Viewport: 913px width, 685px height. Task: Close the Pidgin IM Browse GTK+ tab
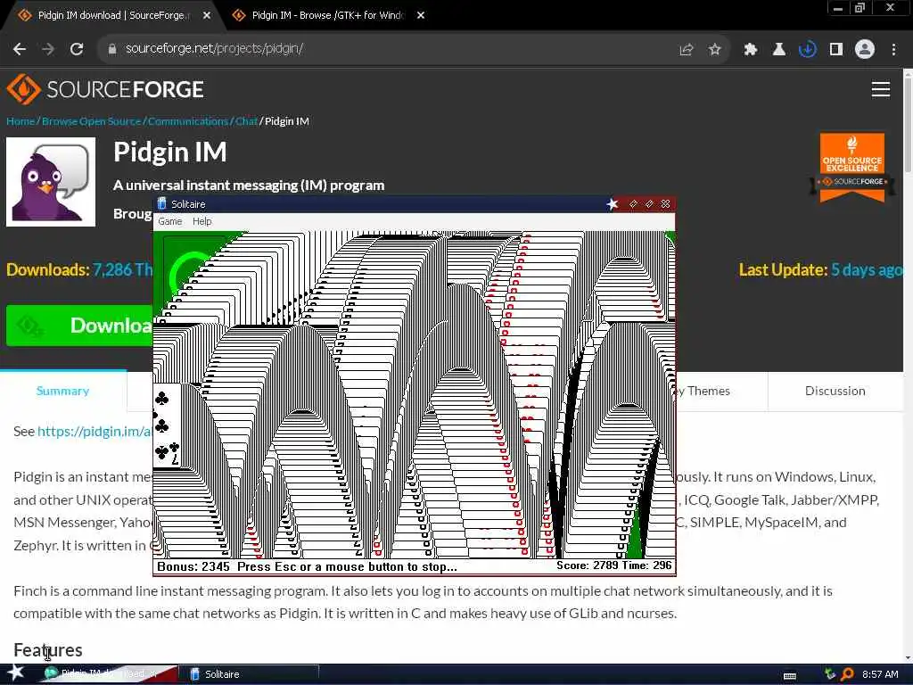[421, 16]
